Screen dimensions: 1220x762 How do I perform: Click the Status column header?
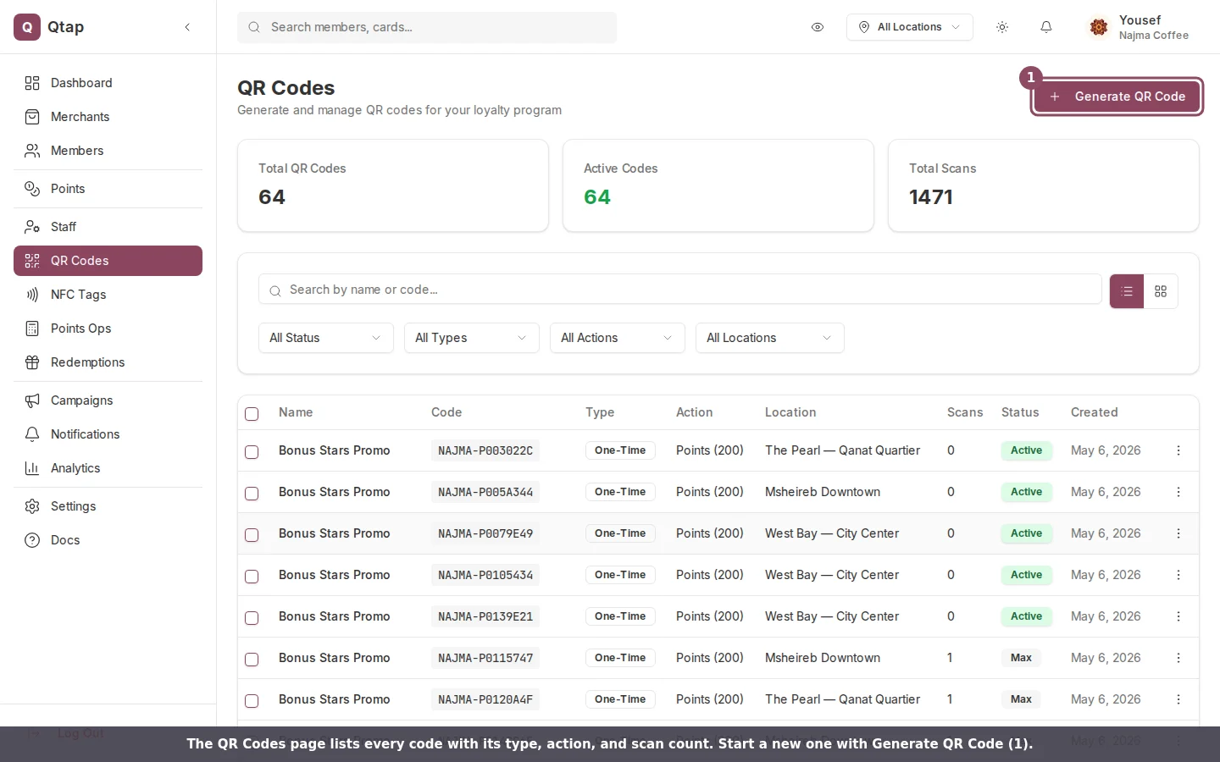coord(1020,412)
